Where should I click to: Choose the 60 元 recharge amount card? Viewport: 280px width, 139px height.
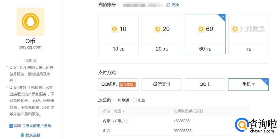click(x=205, y=34)
